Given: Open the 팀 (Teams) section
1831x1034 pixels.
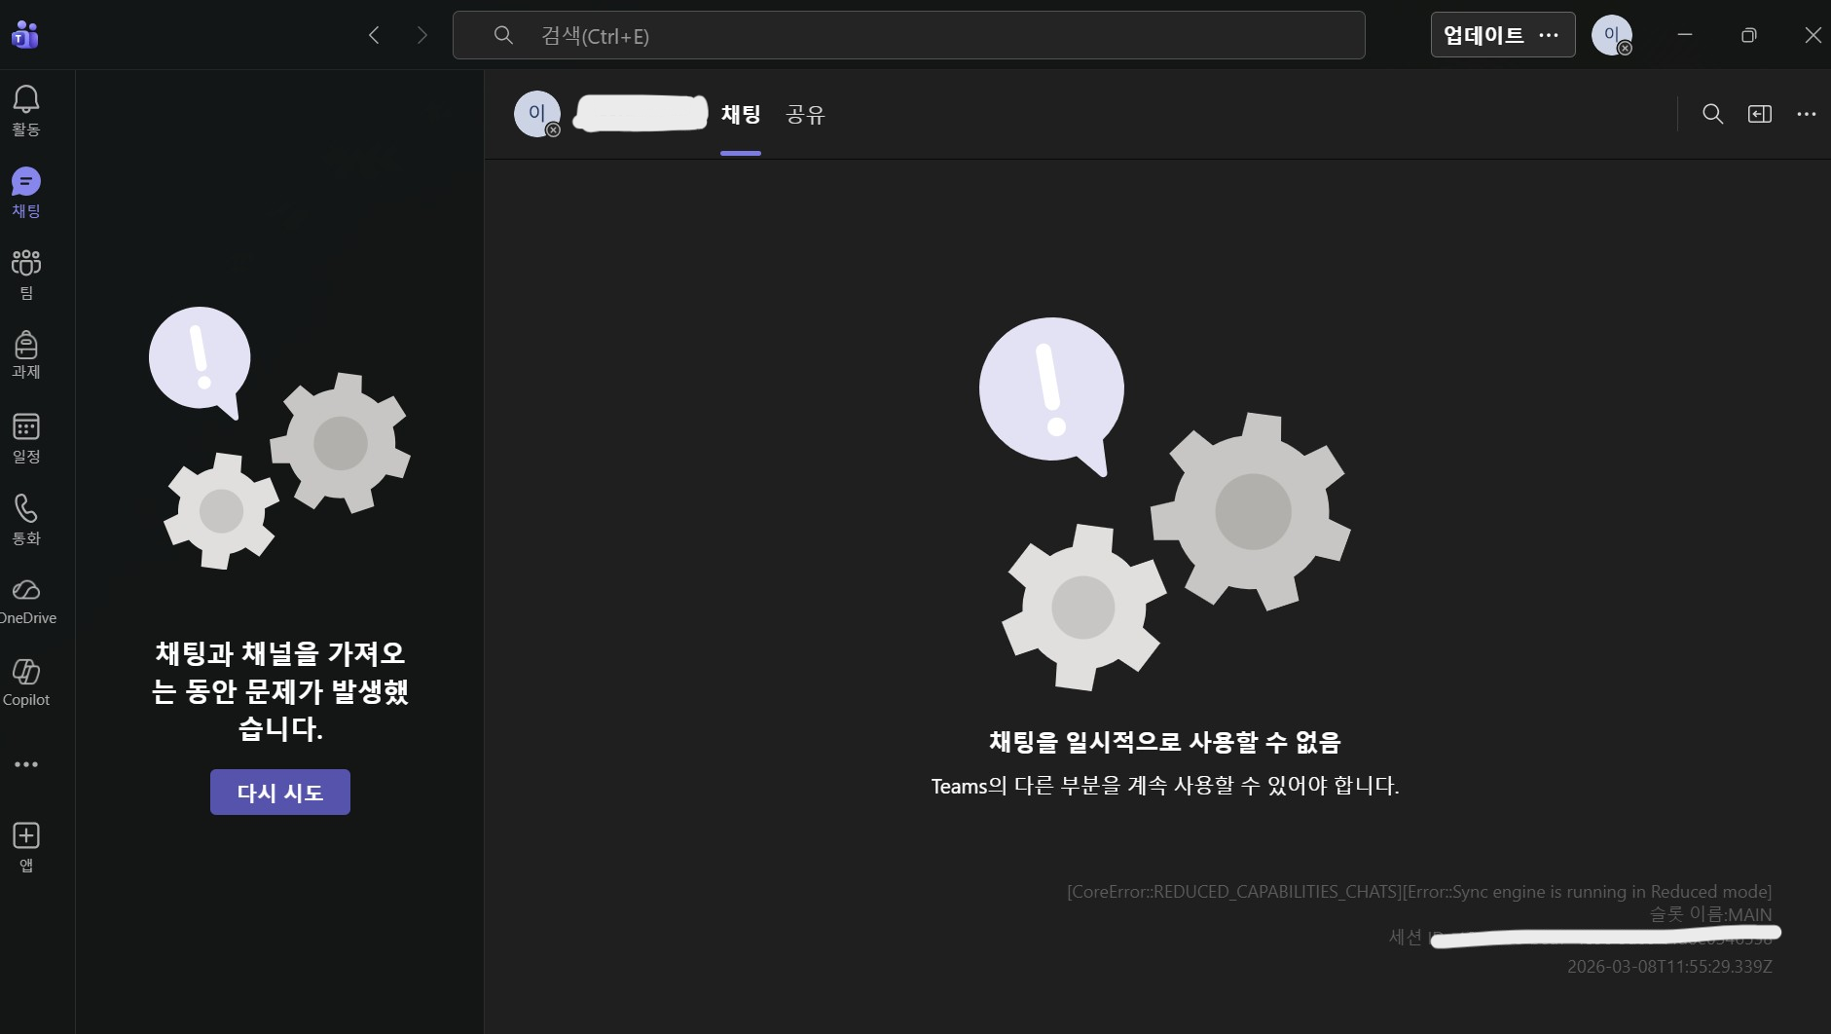Looking at the screenshot, I should (x=26, y=274).
